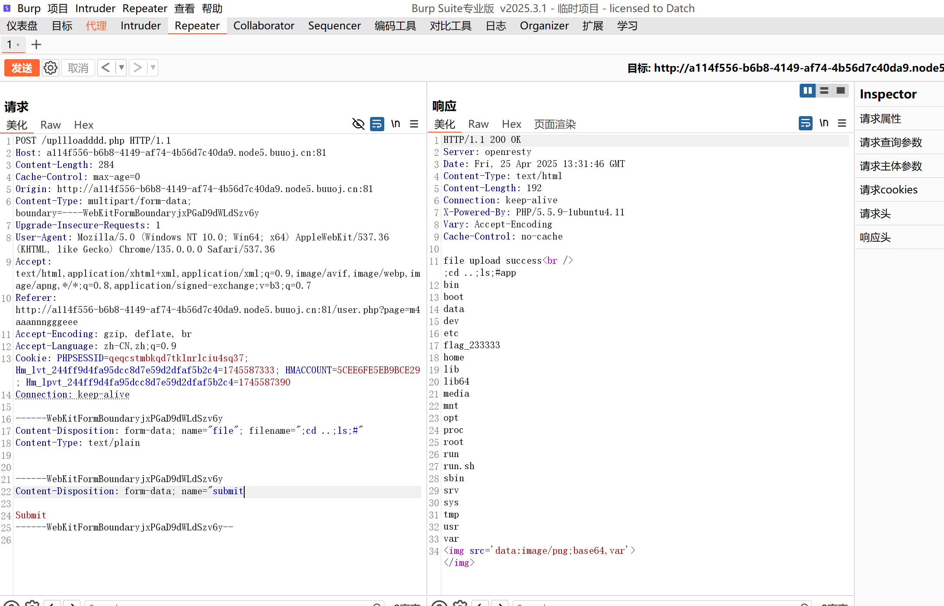Expand forward history dropdown arrow

pyautogui.click(x=153, y=68)
